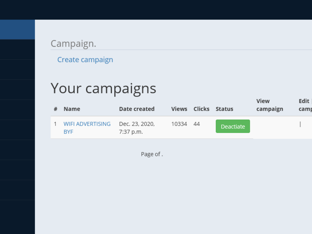This screenshot has height=234, width=312.
Task: Click the Your campaigns heading
Action: [x=103, y=88]
